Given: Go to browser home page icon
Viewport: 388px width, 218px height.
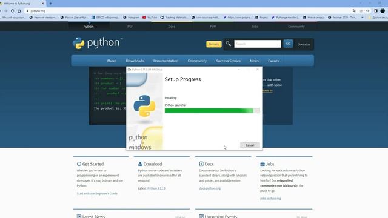Looking at the screenshot, I should click(19, 11).
